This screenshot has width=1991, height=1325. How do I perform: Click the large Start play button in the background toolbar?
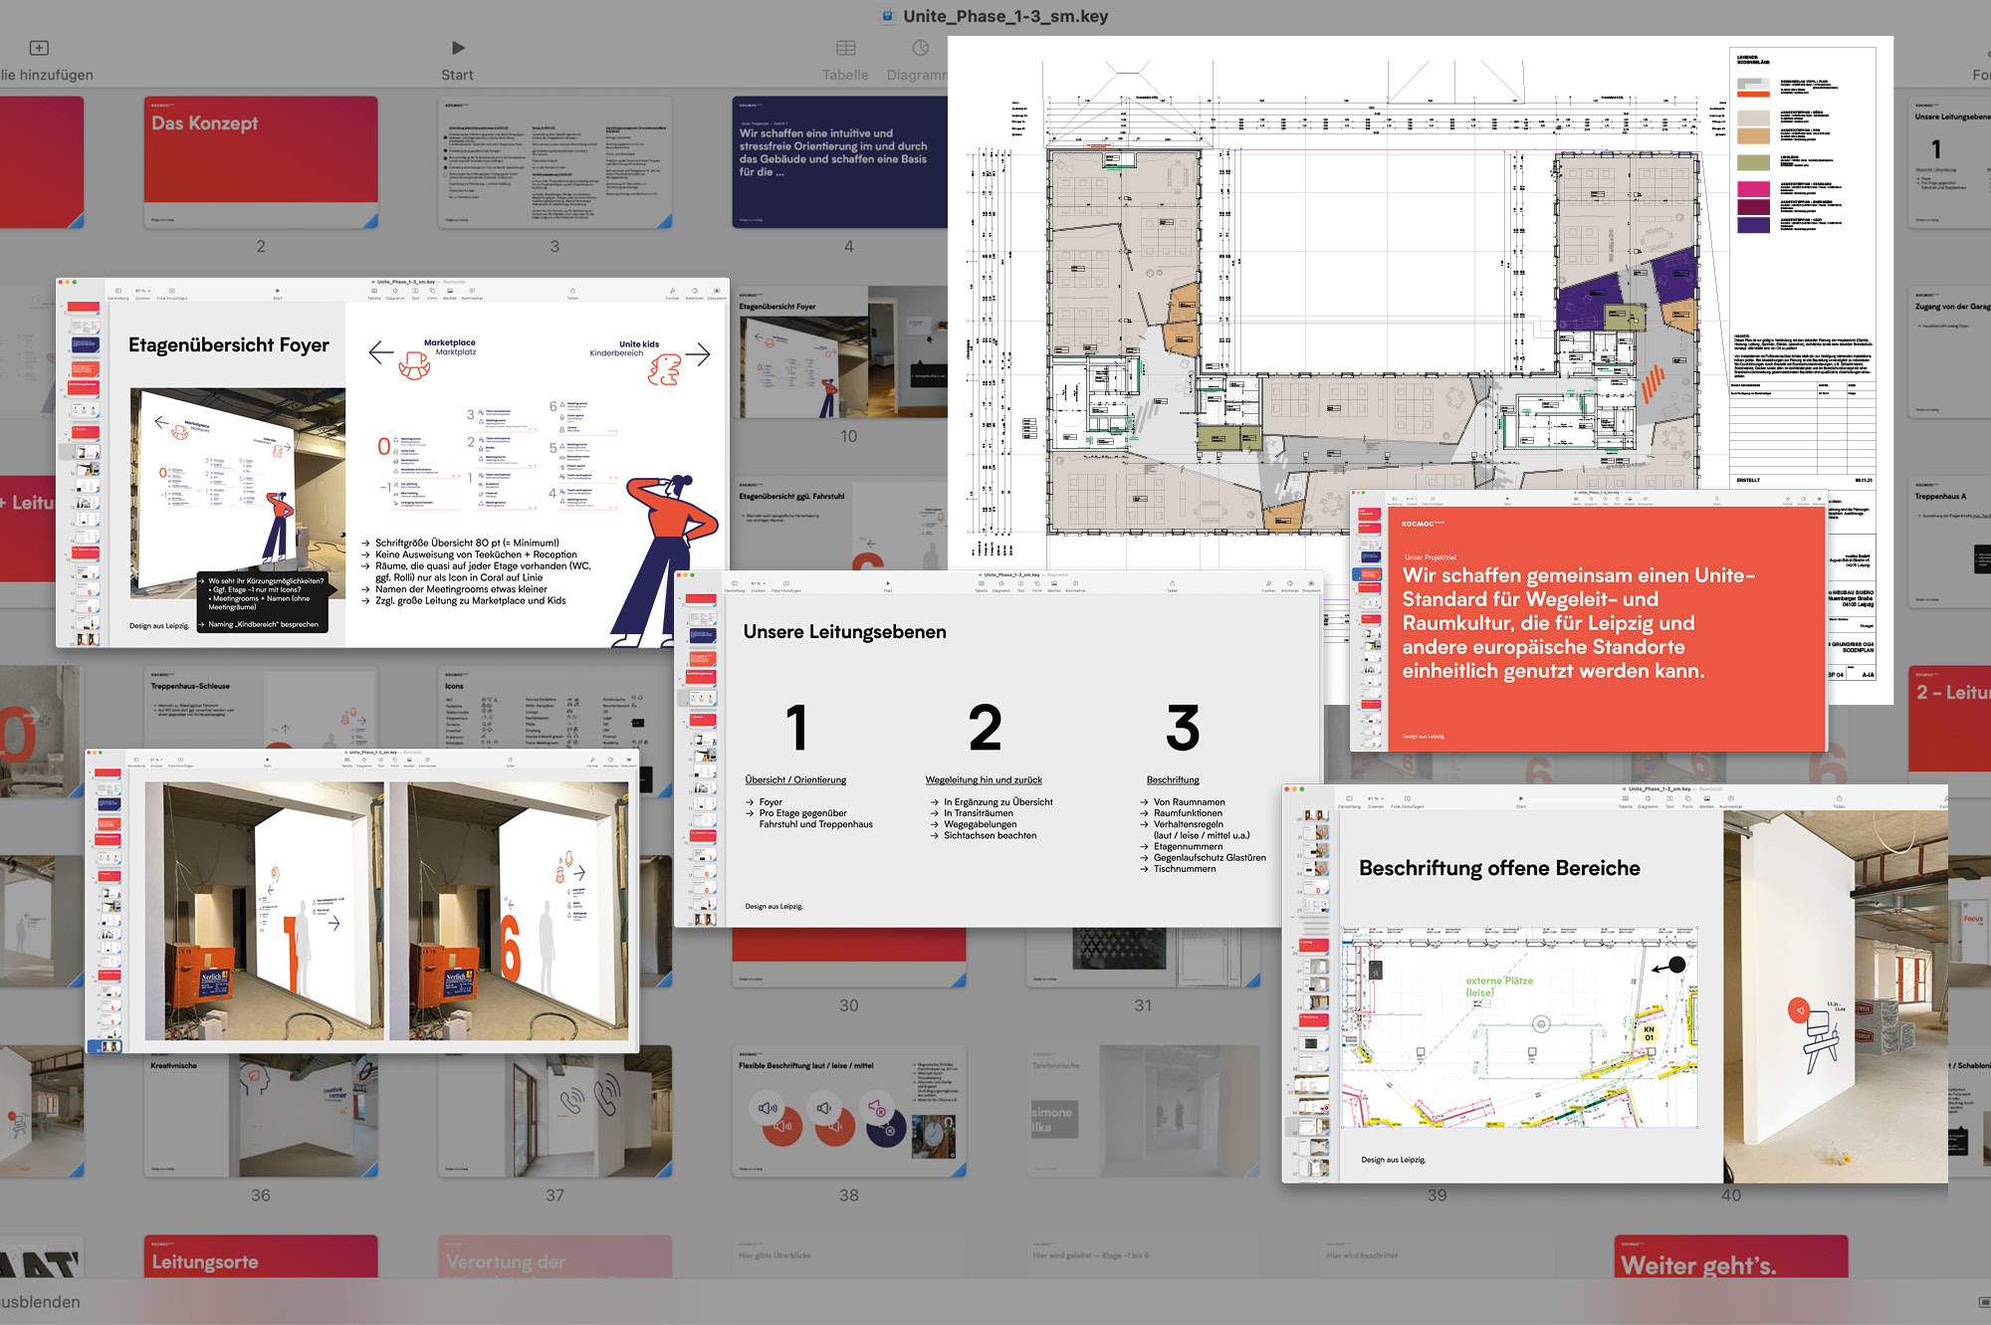pyautogui.click(x=457, y=48)
